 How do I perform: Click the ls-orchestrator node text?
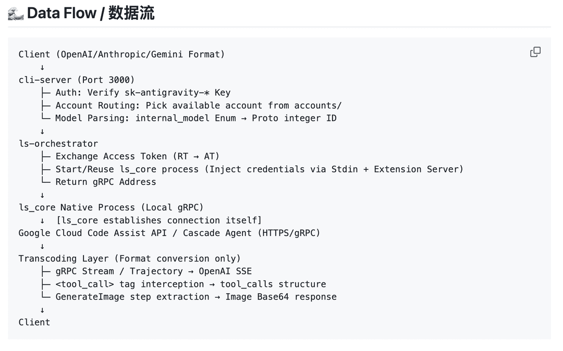click(x=58, y=144)
